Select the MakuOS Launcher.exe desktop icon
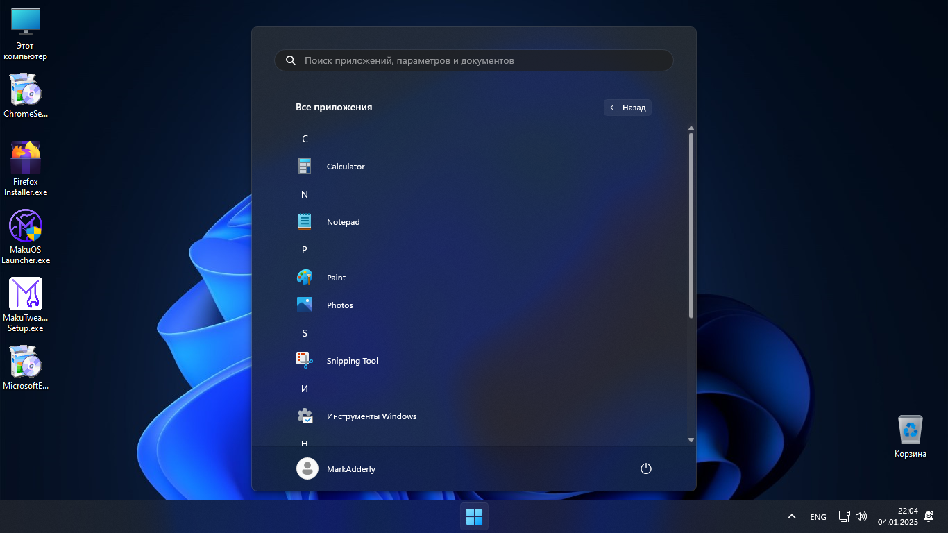 point(26,237)
